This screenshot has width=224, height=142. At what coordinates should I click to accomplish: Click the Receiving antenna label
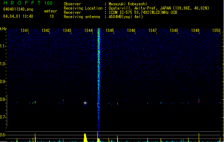click(82, 17)
